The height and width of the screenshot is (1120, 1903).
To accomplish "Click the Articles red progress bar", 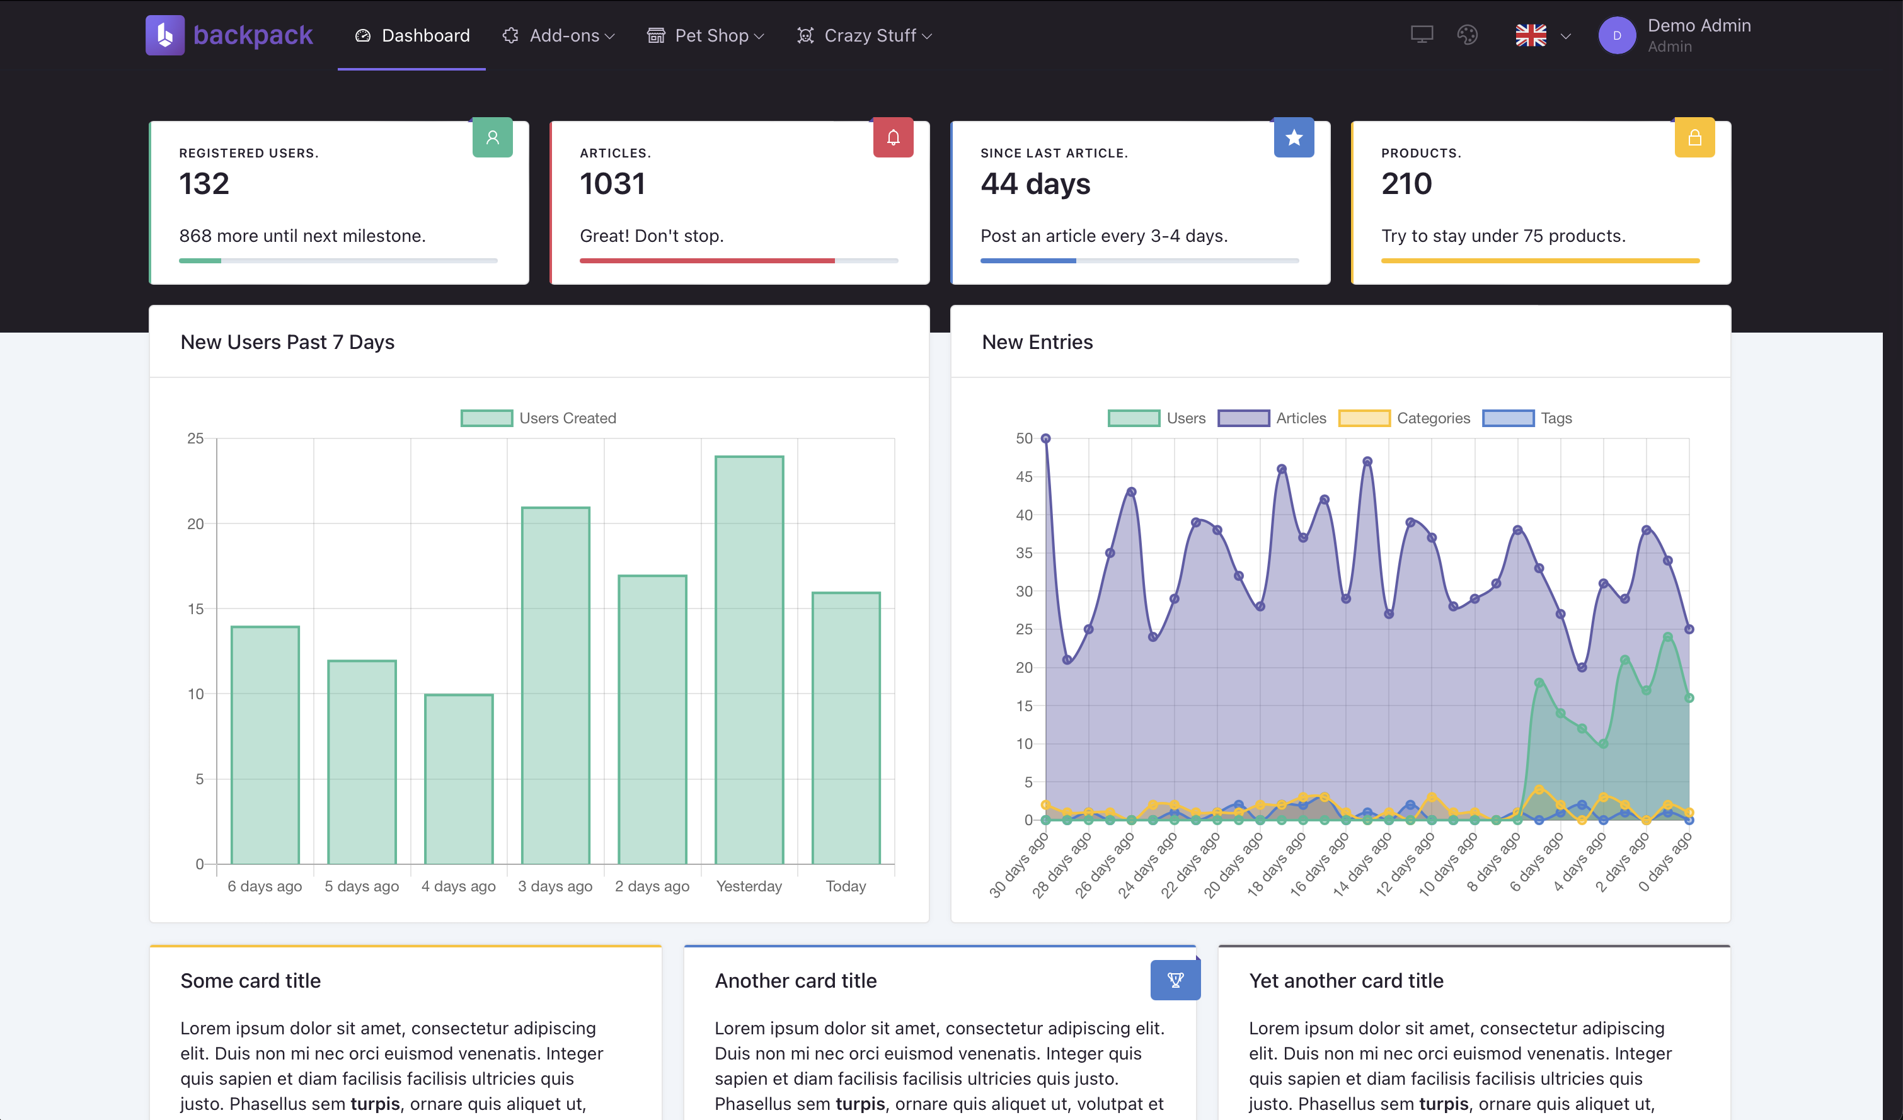I will tap(739, 260).
